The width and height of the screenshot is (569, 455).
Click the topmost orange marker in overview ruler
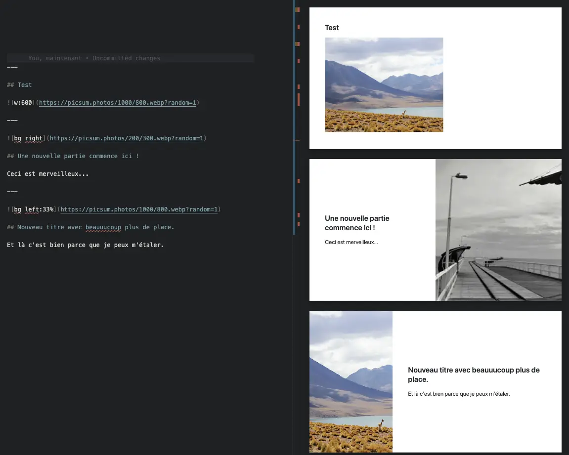point(297,9)
